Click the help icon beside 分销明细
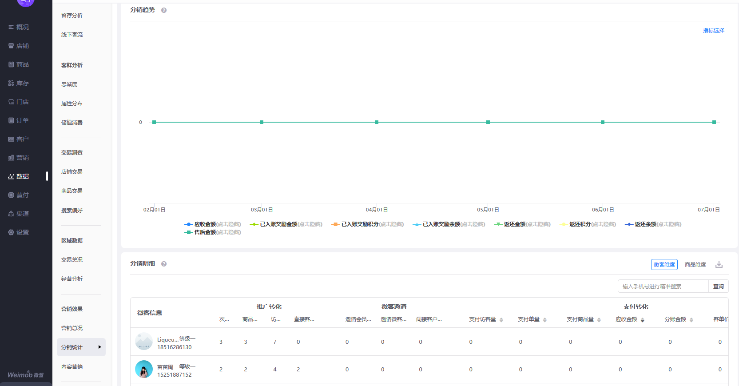This screenshot has height=386, width=739. pos(164,264)
